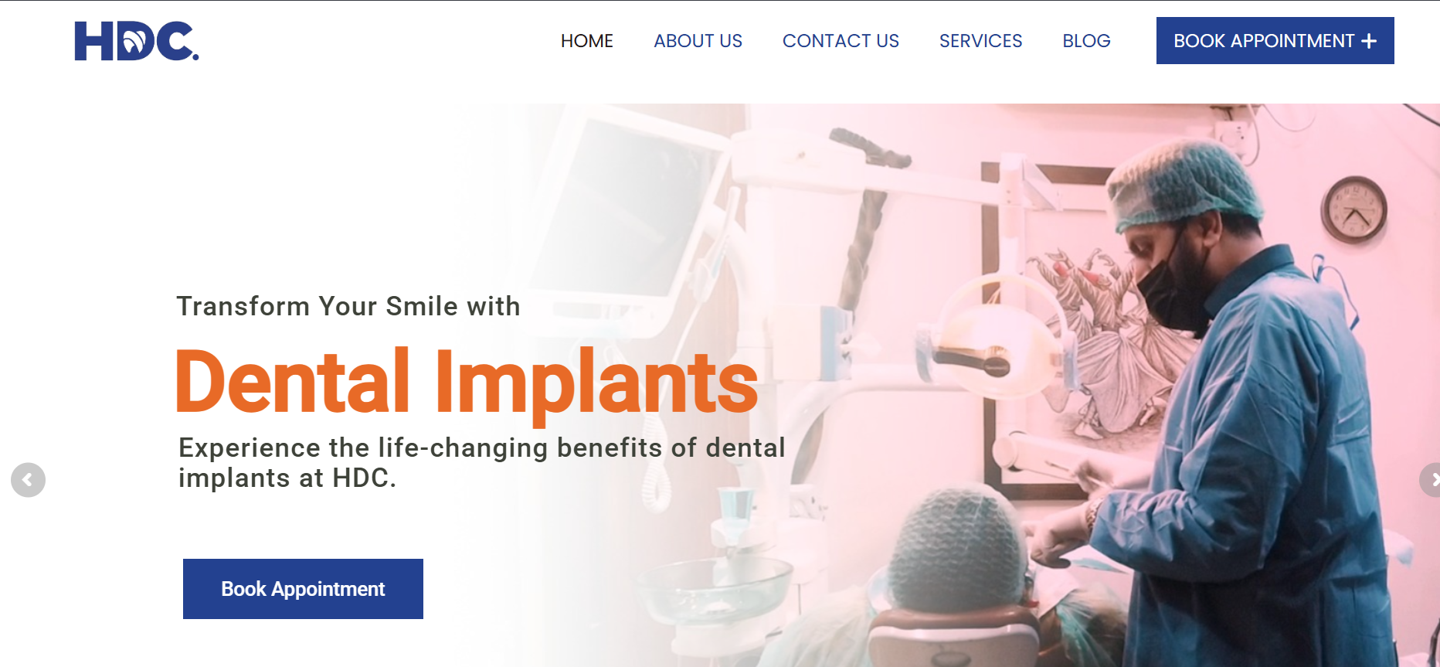This screenshot has height=667, width=1440.
Task: Open the ABOUT US page
Action: click(x=698, y=41)
